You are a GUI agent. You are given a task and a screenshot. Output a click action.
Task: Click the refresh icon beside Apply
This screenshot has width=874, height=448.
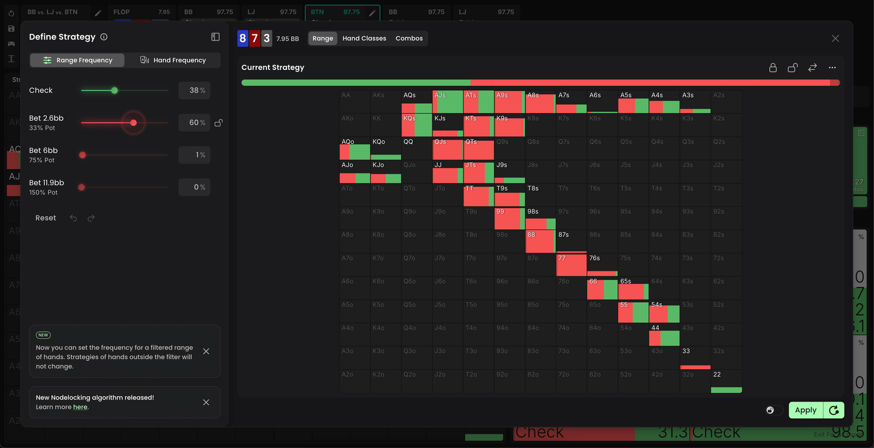point(834,410)
